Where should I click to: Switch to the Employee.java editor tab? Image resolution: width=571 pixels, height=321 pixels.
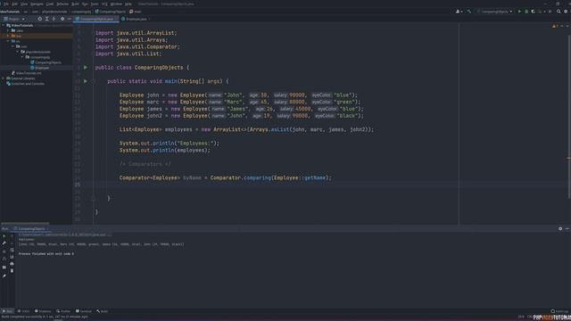[137, 19]
